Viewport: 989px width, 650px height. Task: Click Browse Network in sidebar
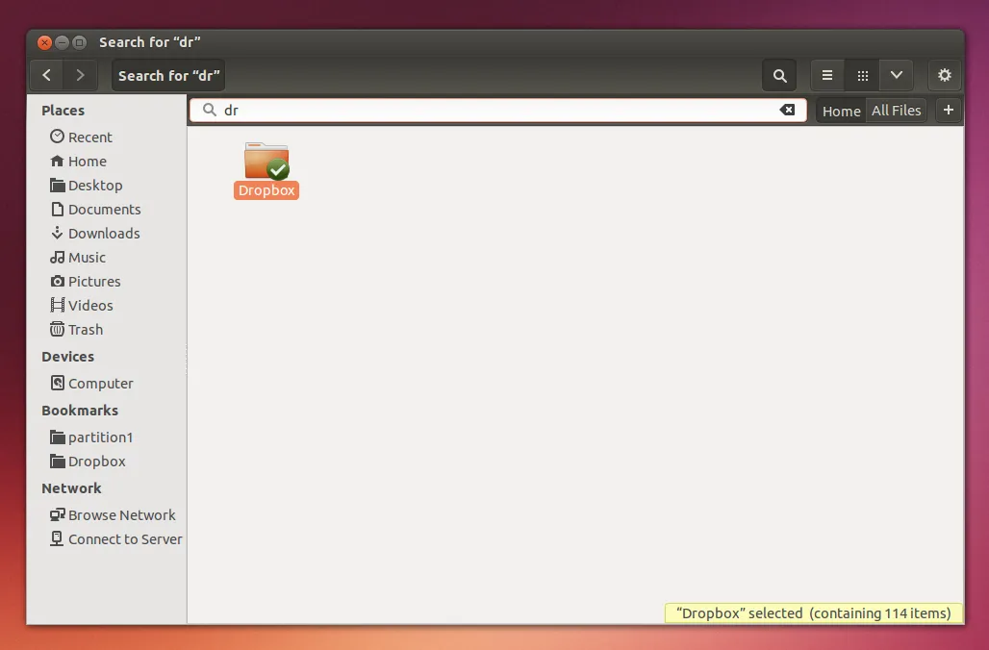pos(121,515)
